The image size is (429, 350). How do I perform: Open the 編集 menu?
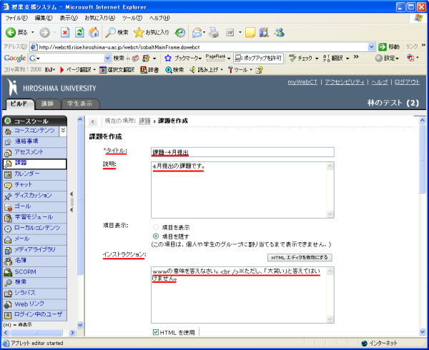(44, 18)
